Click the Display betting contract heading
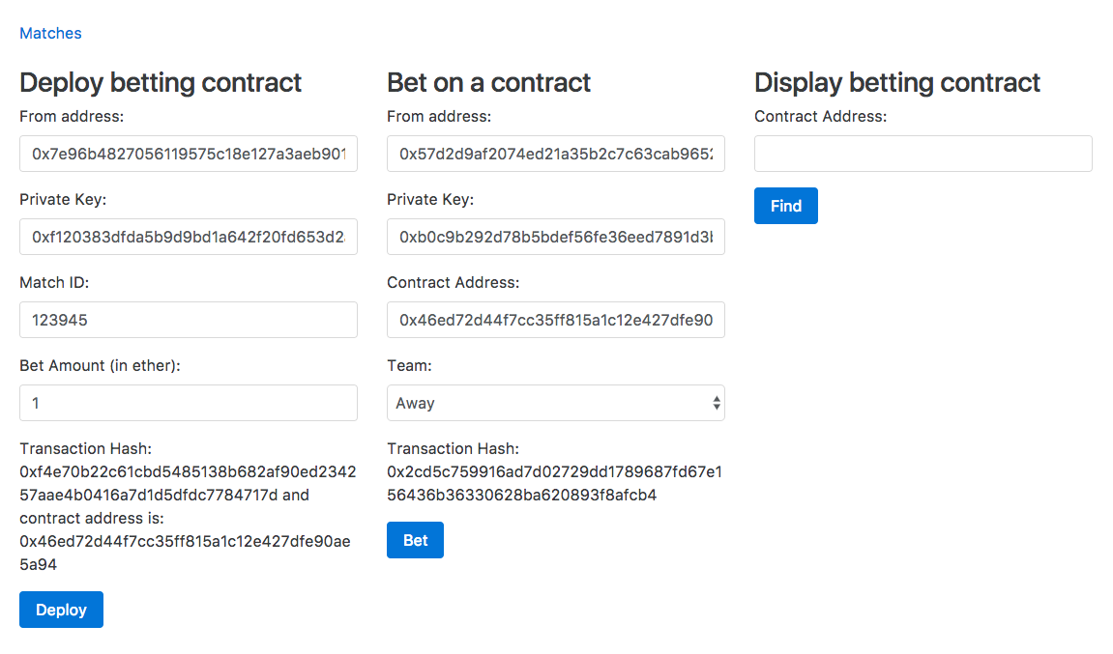Screen dimensions: 1113x654 896,82
